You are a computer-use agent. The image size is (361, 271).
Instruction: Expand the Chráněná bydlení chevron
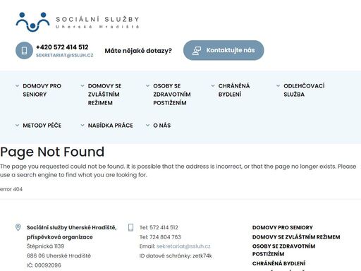coord(213,86)
